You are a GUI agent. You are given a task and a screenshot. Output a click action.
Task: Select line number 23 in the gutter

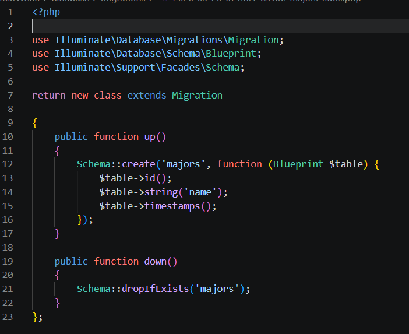(x=8, y=317)
